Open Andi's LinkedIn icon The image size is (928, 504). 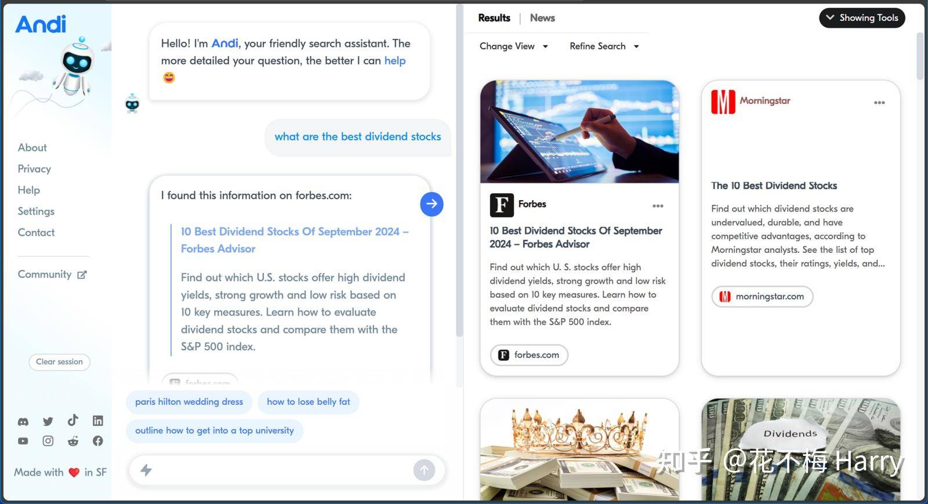(98, 420)
